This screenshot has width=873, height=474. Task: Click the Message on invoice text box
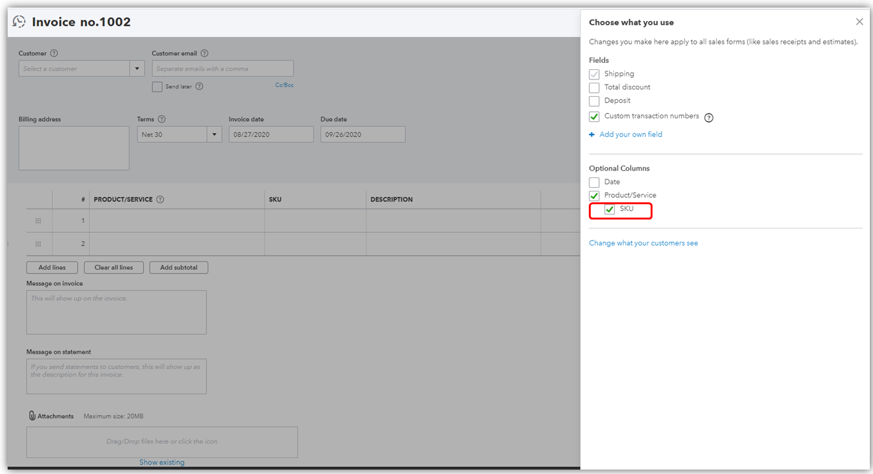[117, 312]
